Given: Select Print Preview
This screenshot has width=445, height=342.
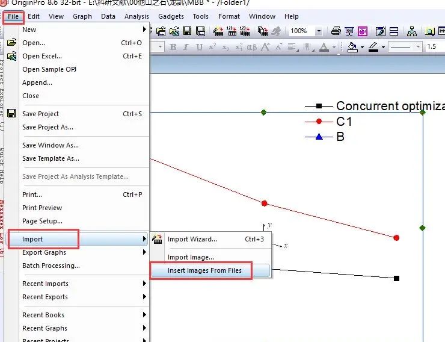Looking at the screenshot, I should pos(84,208).
